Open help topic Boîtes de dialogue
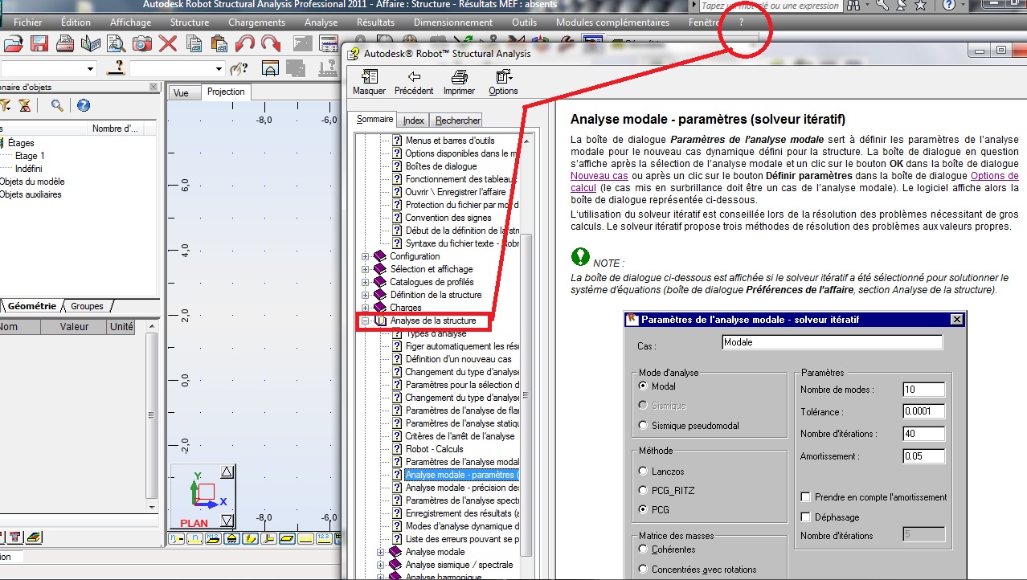This screenshot has width=1027, height=580. [440, 166]
